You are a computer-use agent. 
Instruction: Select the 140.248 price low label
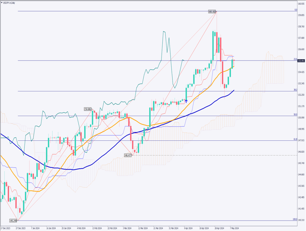13,221
